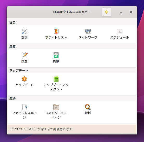
Task: Open the 隔離 green recycle bin icon
Action: point(56,55)
